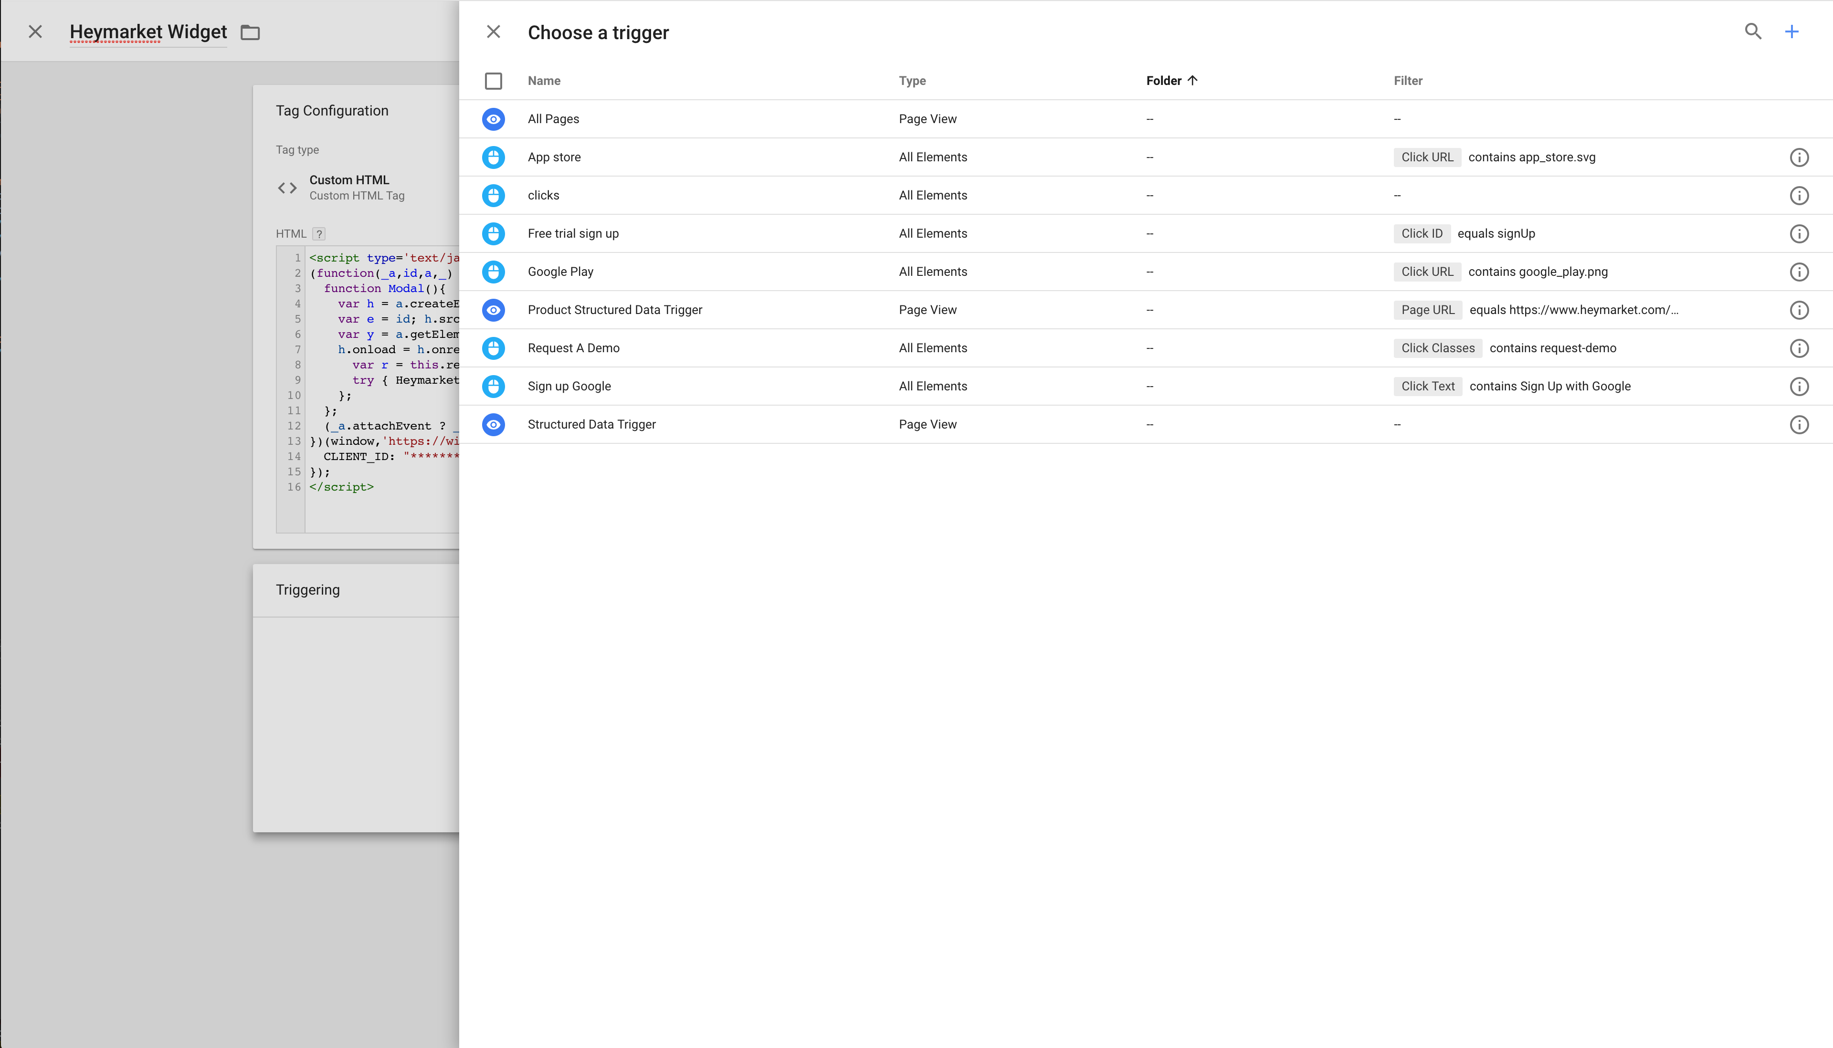
Task: Click the Request A Demo trigger icon
Action: (x=493, y=347)
